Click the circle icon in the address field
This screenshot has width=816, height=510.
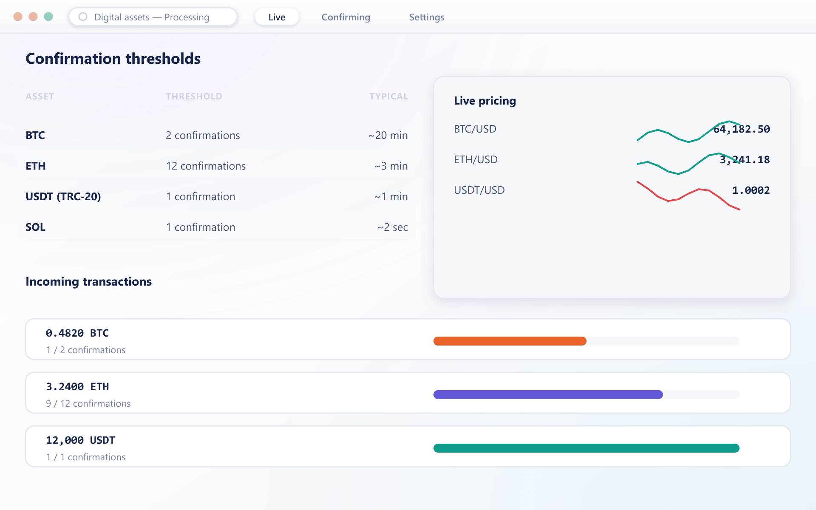pyautogui.click(x=83, y=17)
